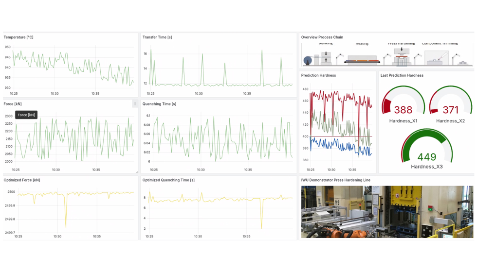Screen dimensions: 477x272
Task: Open the Quenching Time [s] panel header
Action: point(159,104)
